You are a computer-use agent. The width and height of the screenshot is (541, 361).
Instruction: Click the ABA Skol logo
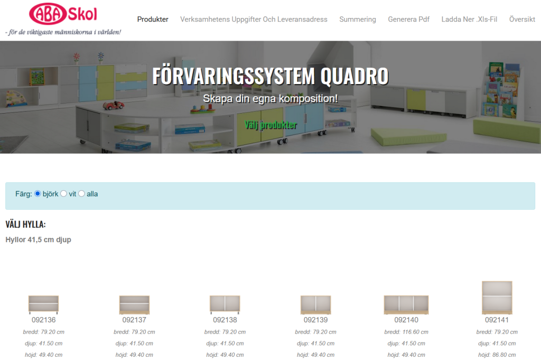click(63, 15)
